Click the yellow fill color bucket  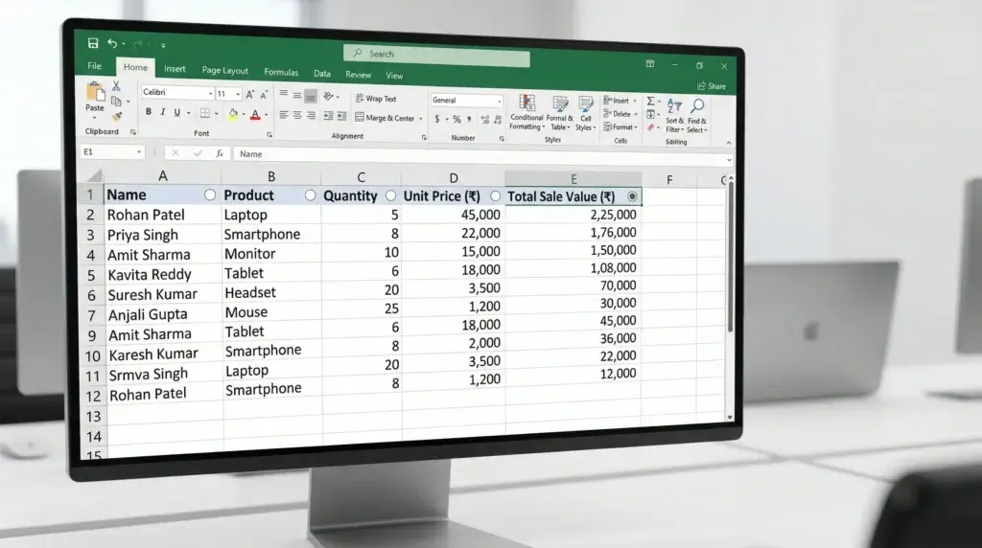[233, 114]
